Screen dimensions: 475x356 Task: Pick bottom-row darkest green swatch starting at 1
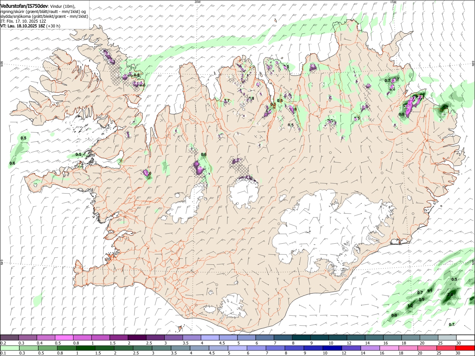[x=86, y=348]
